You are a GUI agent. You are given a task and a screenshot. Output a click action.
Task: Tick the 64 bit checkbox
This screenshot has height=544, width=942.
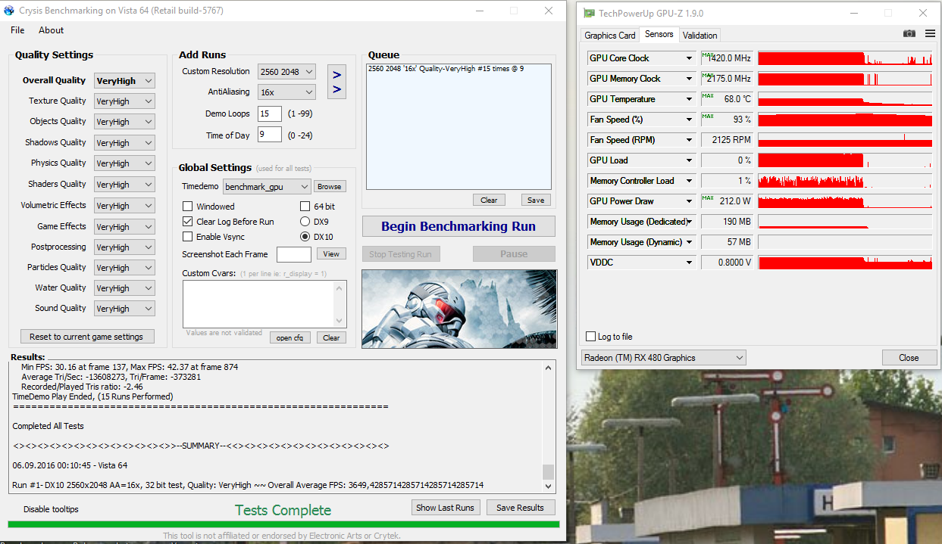click(305, 207)
